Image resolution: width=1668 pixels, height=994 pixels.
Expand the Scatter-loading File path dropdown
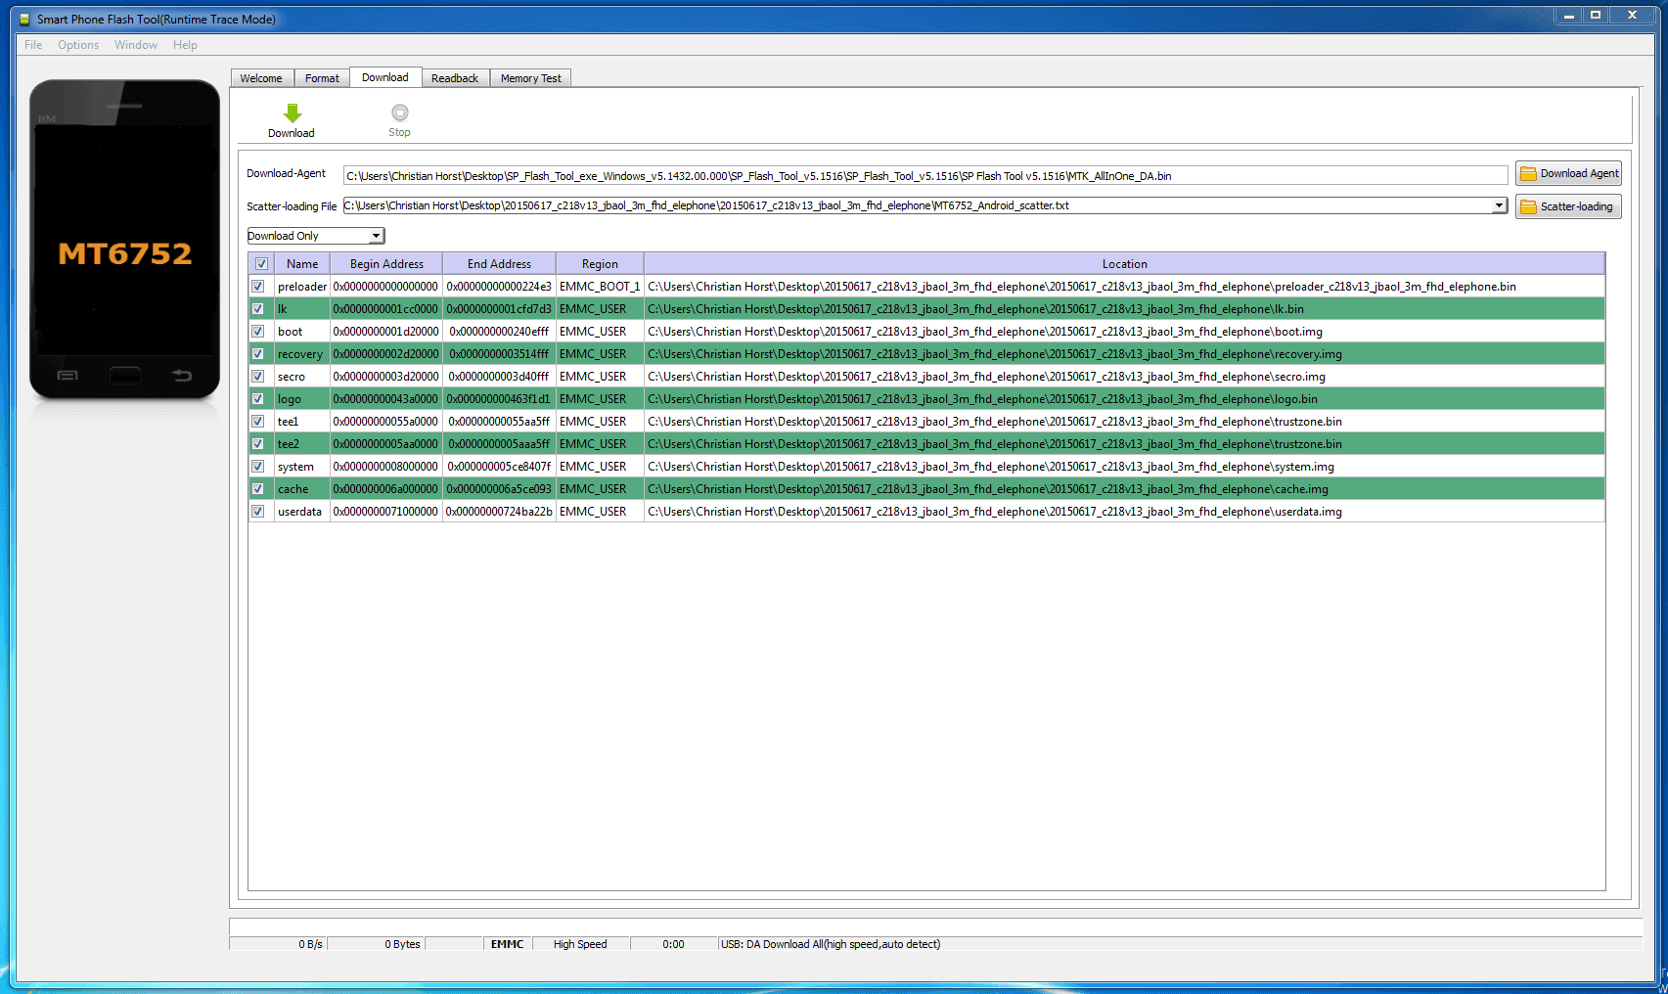[x=1499, y=206]
